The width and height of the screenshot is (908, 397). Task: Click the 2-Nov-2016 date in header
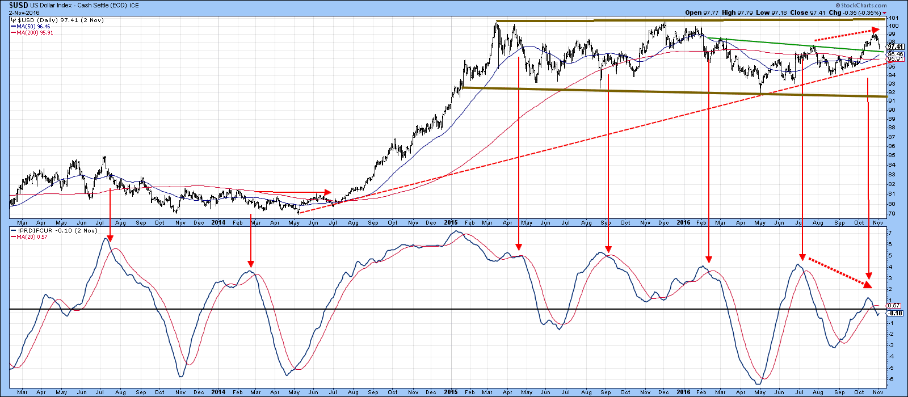click(x=24, y=12)
